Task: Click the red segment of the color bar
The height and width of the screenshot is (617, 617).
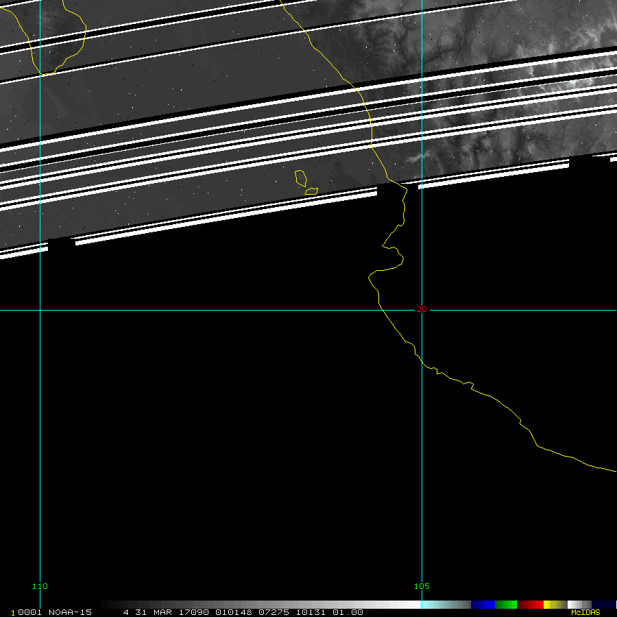Action: pyautogui.click(x=531, y=605)
